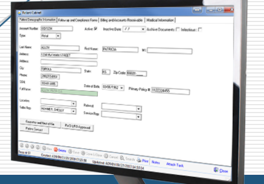Expand the Location dropdown
This screenshot has height=184, width=264.
pos(73,104)
